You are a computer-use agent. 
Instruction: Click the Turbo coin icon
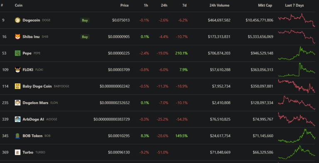tap(18, 152)
